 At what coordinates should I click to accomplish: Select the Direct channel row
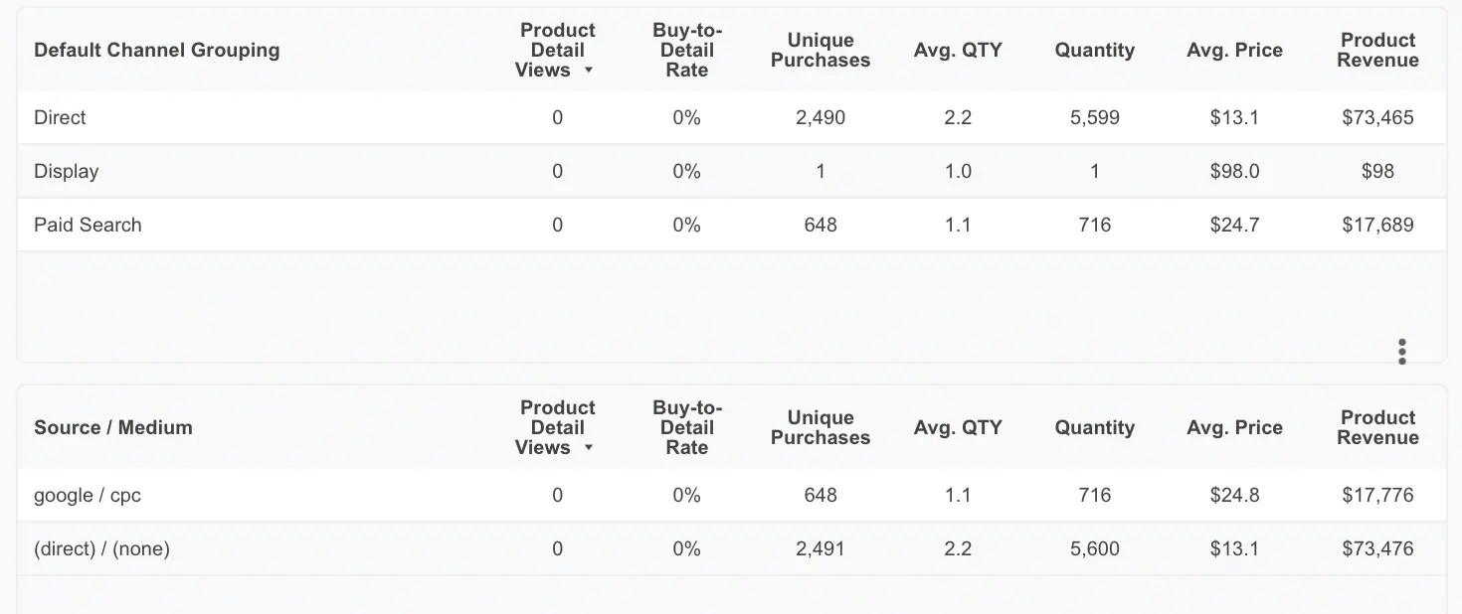point(732,118)
